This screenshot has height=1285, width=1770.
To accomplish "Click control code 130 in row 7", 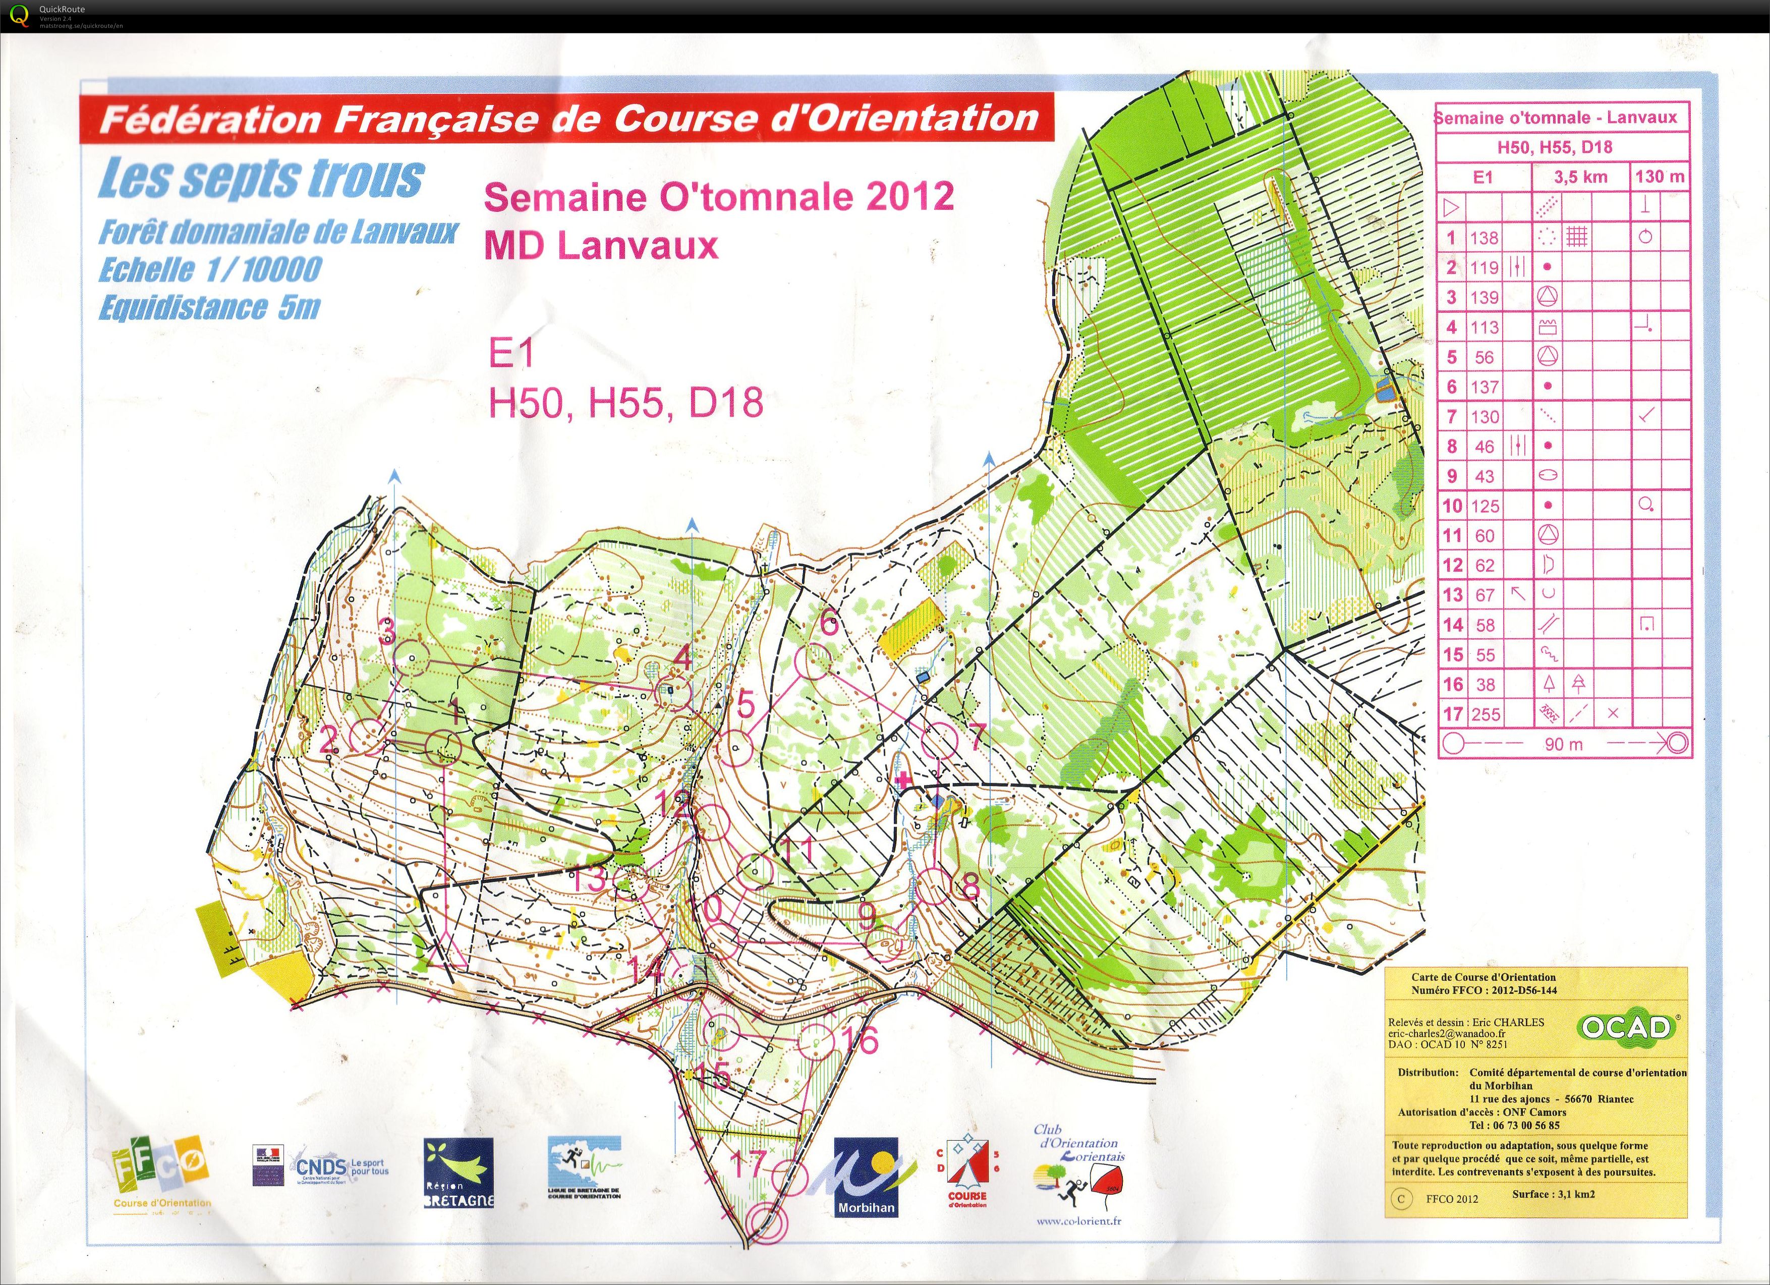I will click(x=1484, y=417).
